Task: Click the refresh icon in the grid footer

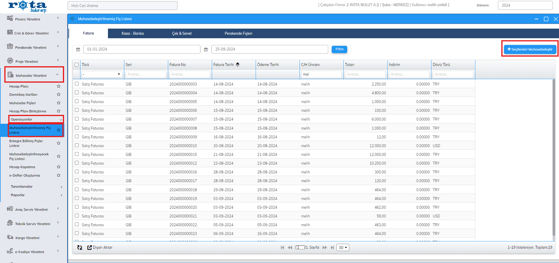Action: [x=80, y=248]
